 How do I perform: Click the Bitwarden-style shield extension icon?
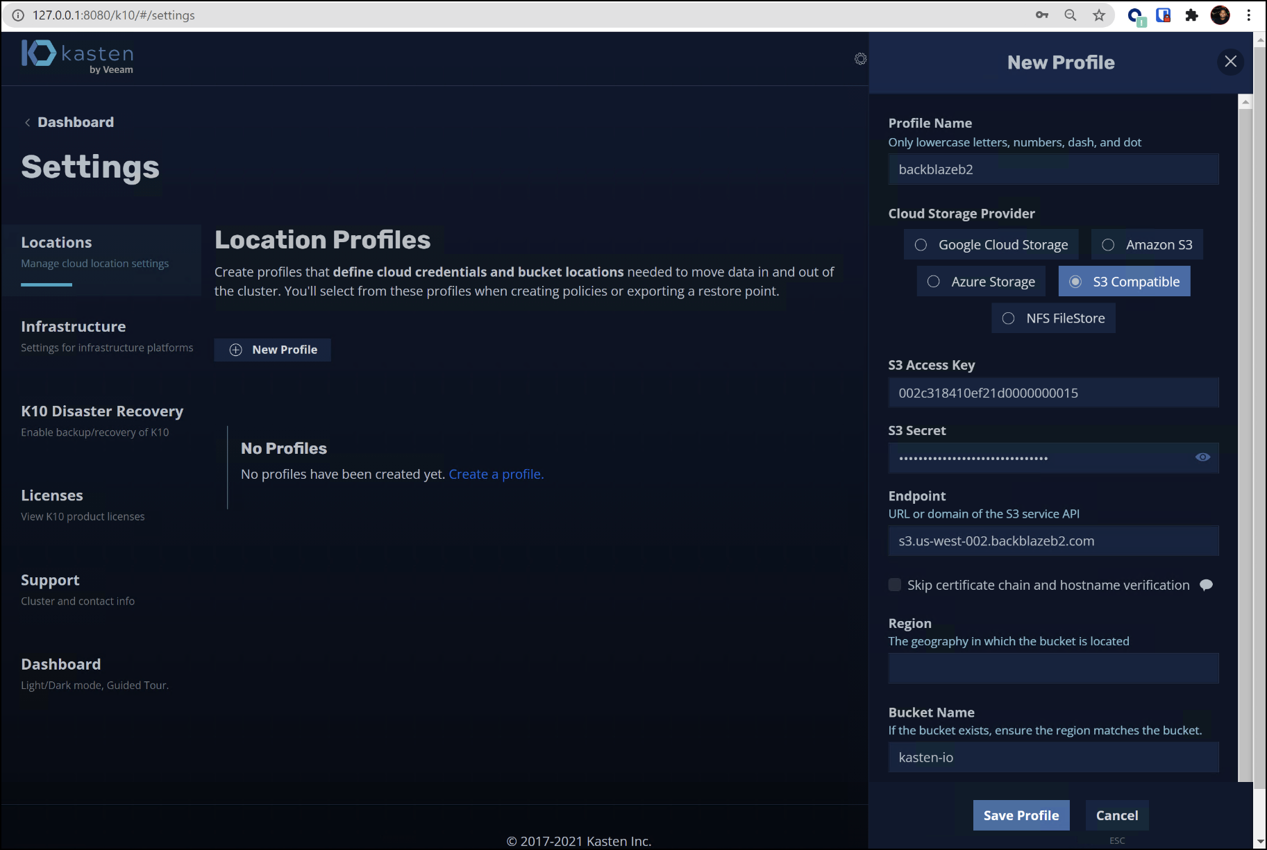(1164, 15)
